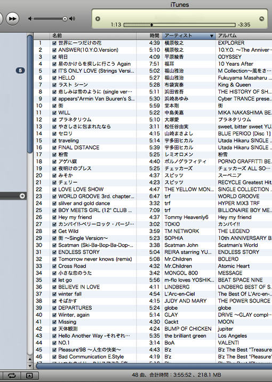Select the track winter fall
The width and height of the screenshot is (272, 382).
70,294
